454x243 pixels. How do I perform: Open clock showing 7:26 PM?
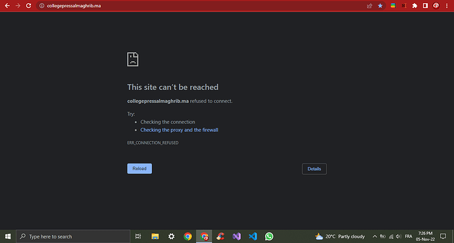(x=425, y=236)
